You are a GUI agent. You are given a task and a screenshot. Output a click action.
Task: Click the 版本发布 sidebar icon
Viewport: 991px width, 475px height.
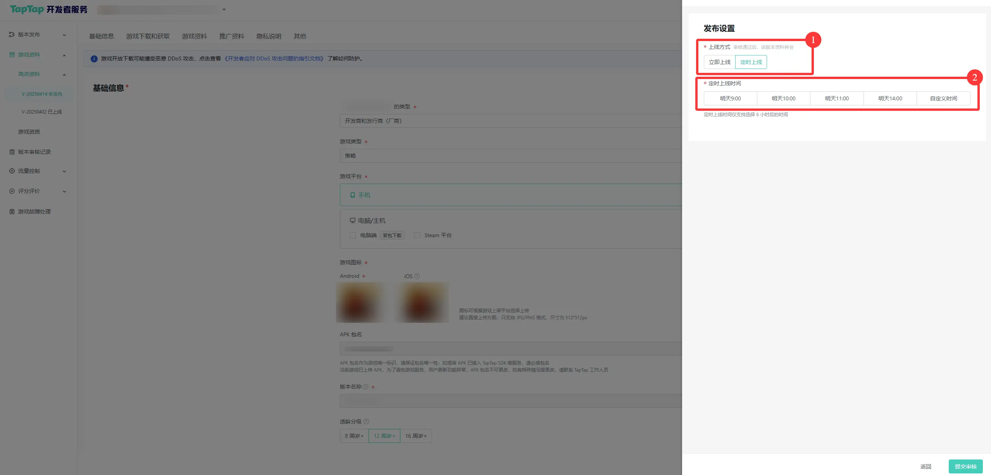(x=12, y=34)
